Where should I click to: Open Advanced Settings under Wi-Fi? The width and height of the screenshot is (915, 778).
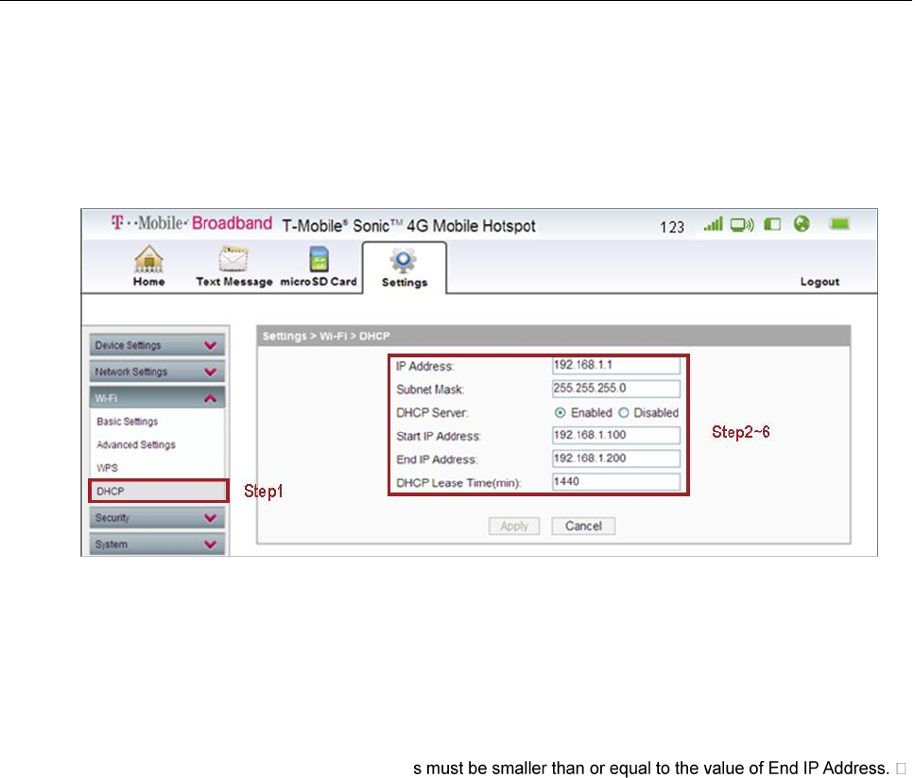[x=136, y=444]
